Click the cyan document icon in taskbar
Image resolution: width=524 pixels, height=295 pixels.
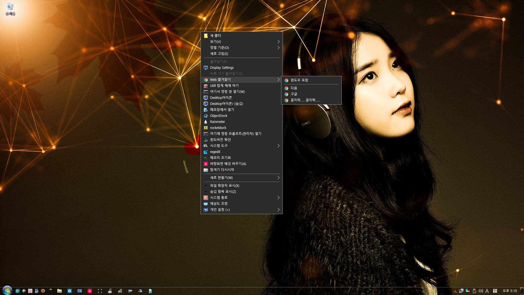(150, 291)
